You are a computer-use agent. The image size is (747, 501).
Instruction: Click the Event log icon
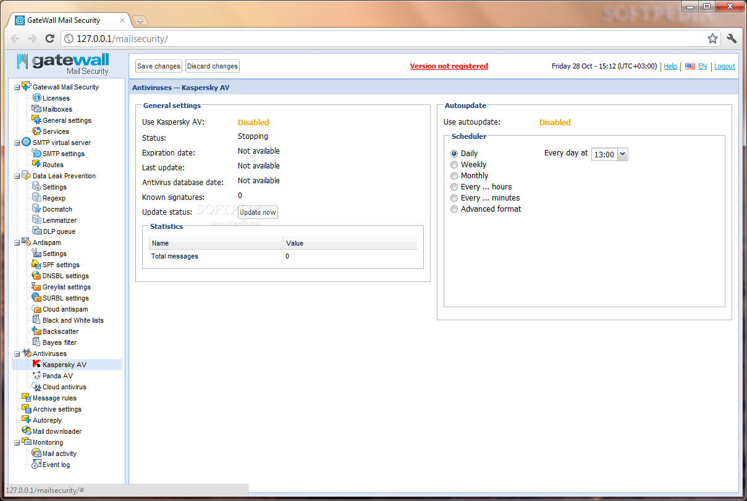click(36, 465)
